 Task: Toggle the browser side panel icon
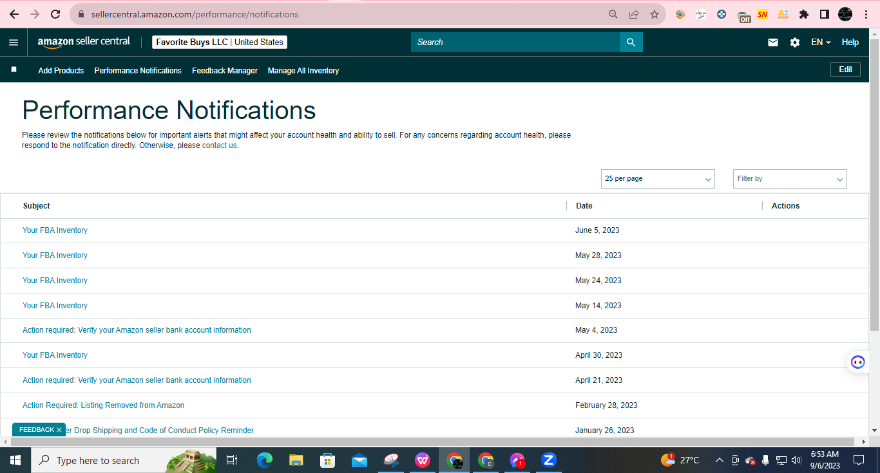(x=825, y=14)
